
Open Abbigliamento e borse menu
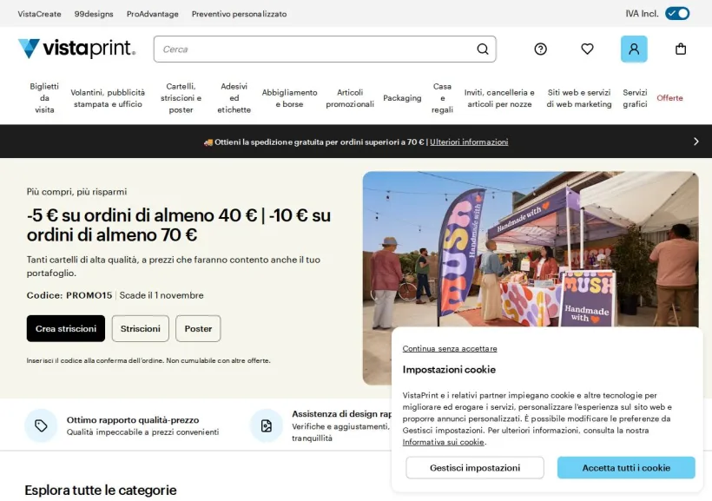coord(289,98)
